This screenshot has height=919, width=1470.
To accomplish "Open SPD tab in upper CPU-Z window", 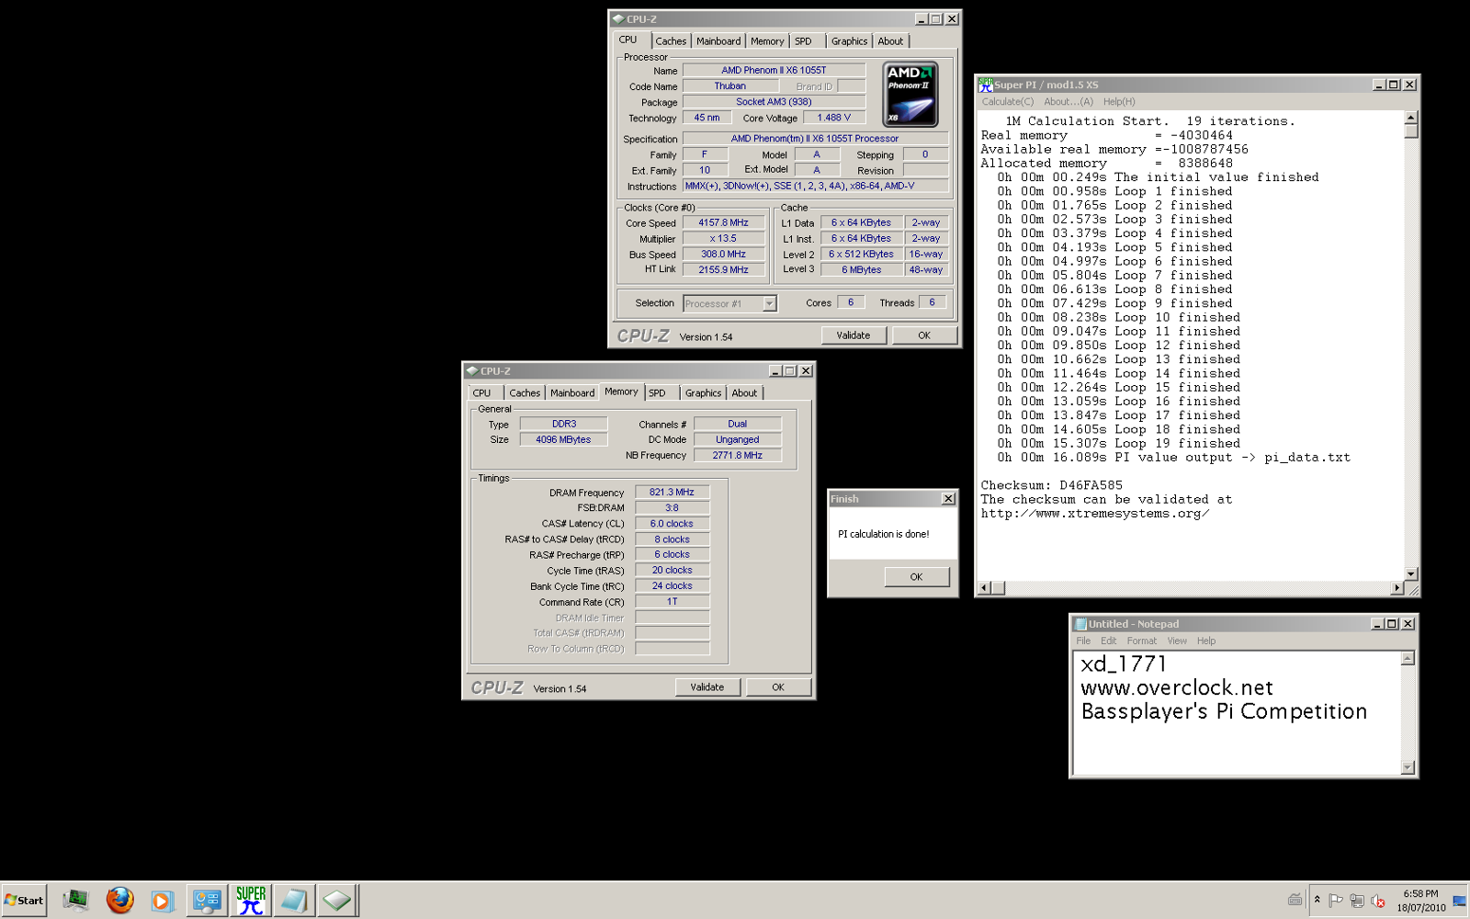I will click(x=804, y=41).
